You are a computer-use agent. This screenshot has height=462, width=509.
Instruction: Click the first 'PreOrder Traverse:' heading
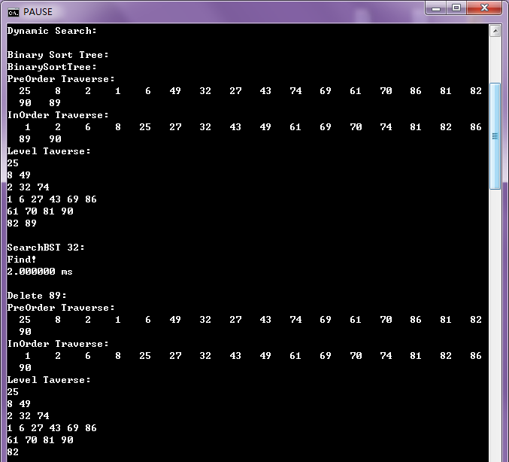61,79
